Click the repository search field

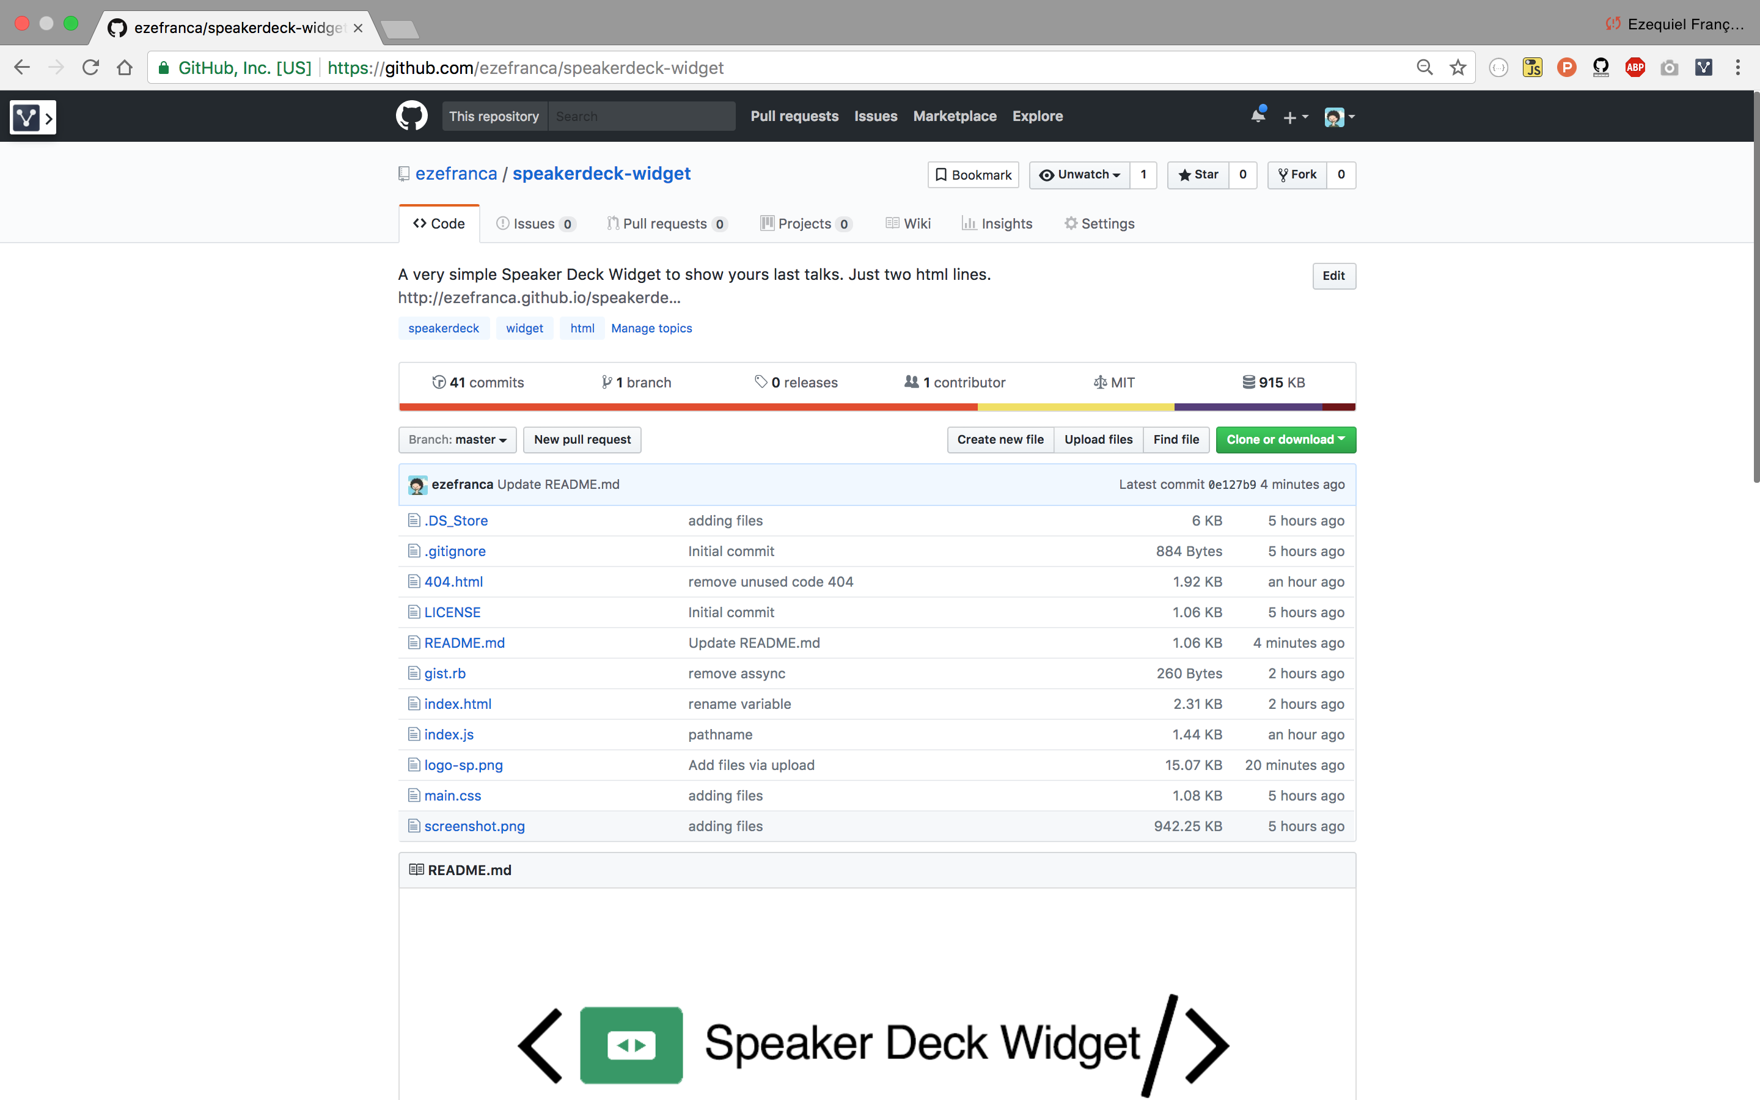tap(640, 116)
